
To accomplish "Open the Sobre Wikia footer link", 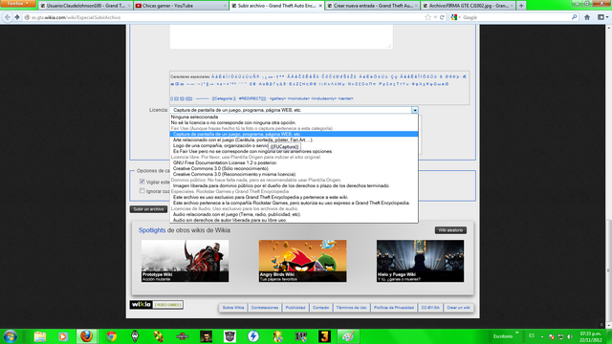I will pyautogui.click(x=233, y=308).
